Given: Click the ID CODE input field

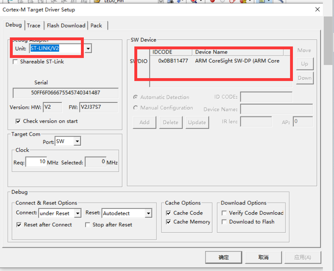Looking at the screenshot, I should click(266, 97).
